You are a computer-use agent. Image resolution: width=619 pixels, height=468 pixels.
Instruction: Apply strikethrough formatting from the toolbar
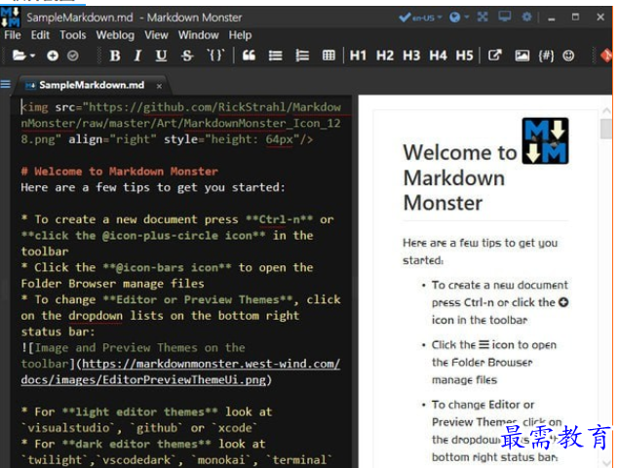(187, 56)
